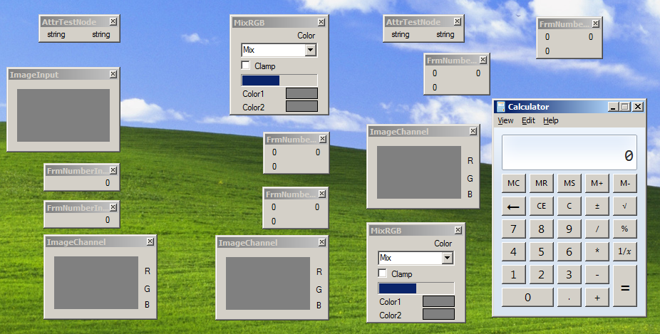Viewport: 660px width, 334px height.
Task: Close the ImageInput window
Action: click(113, 74)
